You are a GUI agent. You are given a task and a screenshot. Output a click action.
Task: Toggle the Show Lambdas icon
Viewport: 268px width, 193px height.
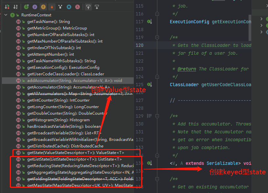click(78, 7)
